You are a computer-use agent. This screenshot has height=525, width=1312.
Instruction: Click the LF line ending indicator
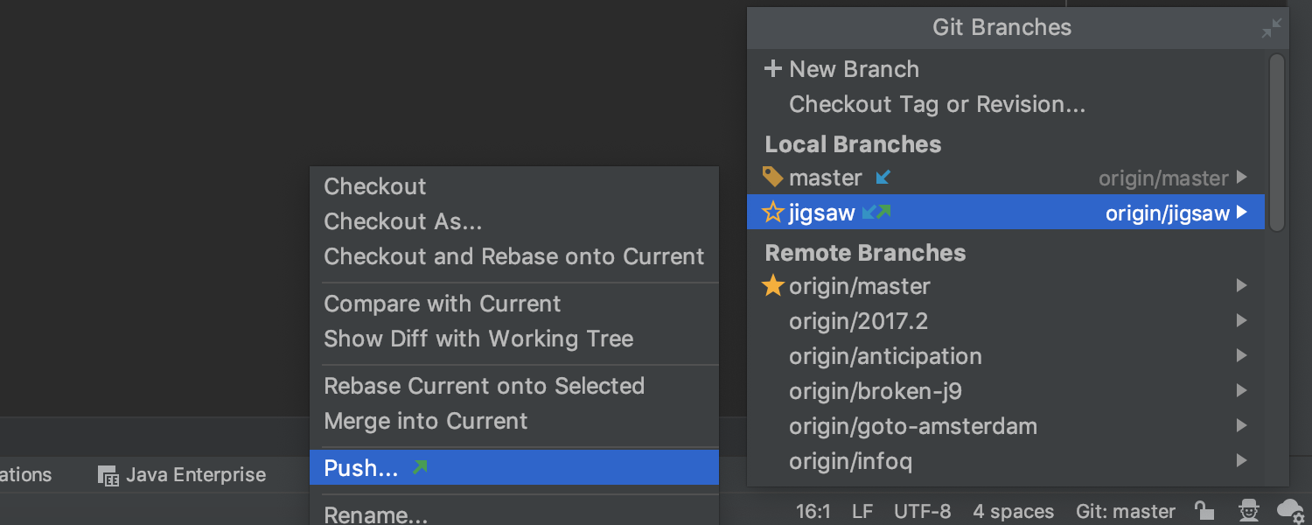(x=862, y=511)
